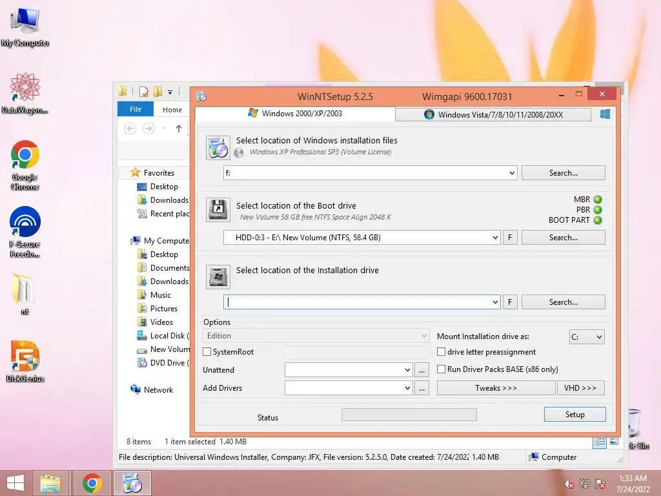Click the network tray icon
Image resolution: width=661 pixels, height=496 pixels.
coord(585,484)
